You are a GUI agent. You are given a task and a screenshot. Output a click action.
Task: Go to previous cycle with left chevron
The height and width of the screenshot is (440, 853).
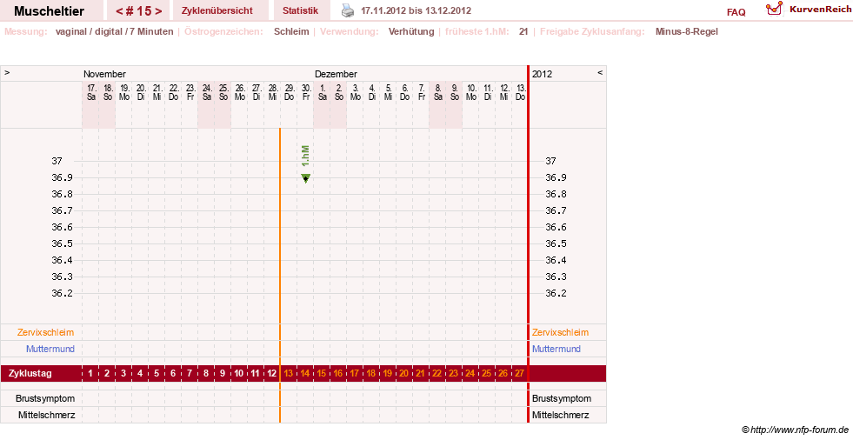click(x=119, y=11)
